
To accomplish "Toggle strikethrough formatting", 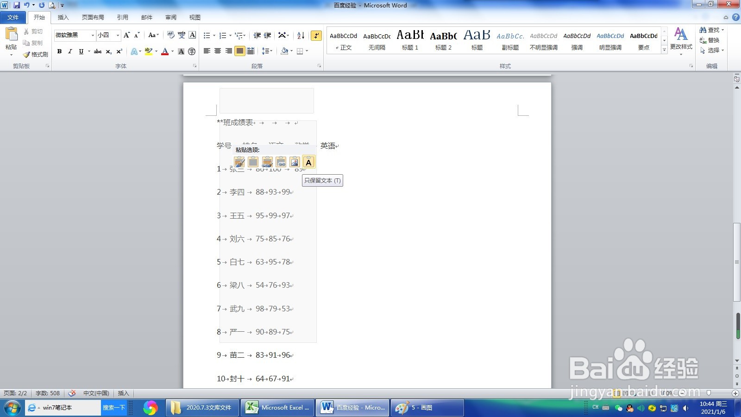I will (98, 51).
